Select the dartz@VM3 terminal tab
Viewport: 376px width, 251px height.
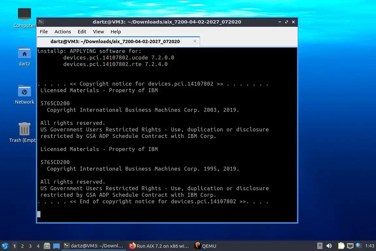pos(118,42)
